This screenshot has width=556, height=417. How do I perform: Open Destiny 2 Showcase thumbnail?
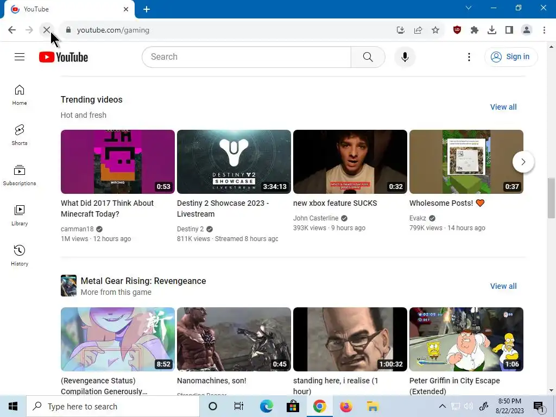pyautogui.click(x=234, y=162)
